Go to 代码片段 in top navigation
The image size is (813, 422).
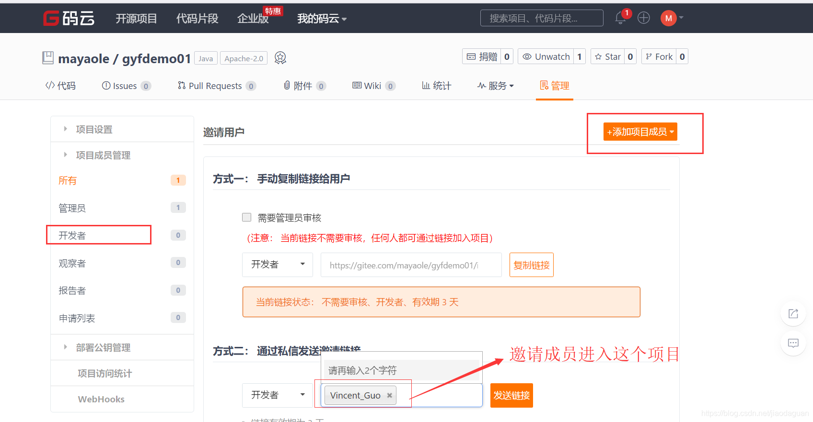pyautogui.click(x=197, y=19)
